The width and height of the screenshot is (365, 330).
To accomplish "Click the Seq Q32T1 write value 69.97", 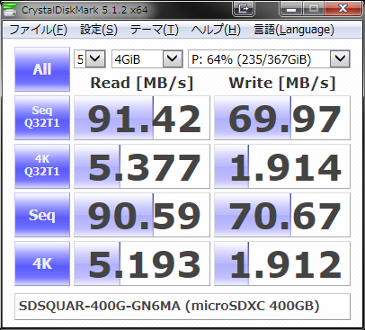I will point(282,118).
